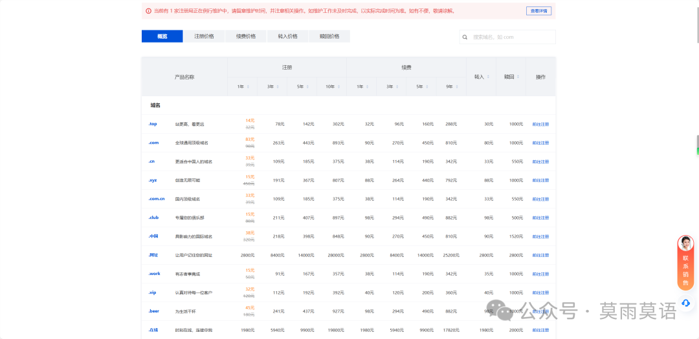Click the sort arrows next to 注册 1年
This screenshot has width=699, height=339.
(249, 87)
